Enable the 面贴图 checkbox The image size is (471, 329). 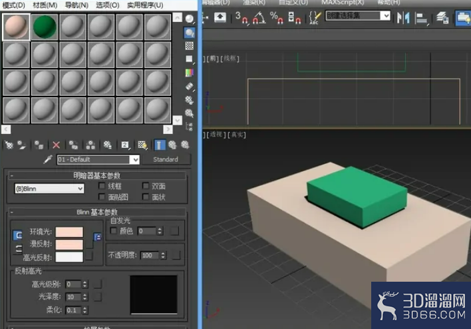[102, 197]
